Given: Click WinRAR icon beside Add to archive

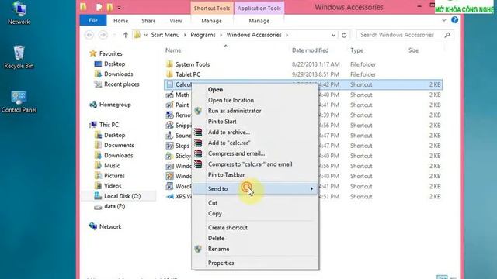Looking at the screenshot, I should (198, 133).
